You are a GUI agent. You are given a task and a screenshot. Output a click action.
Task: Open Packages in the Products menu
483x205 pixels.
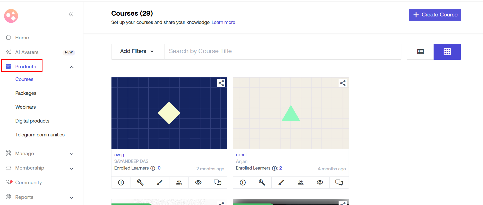tap(26, 93)
